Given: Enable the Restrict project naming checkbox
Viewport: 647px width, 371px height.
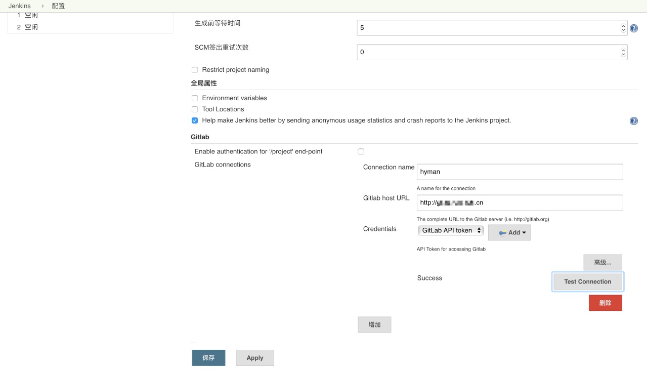Looking at the screenshot, I should (x=195, y=70).
